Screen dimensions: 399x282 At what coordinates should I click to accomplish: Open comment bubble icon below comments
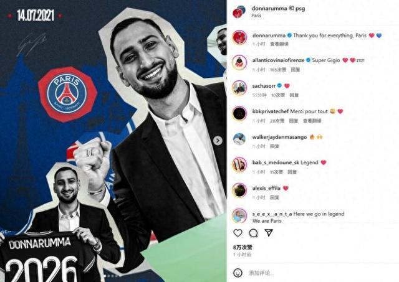[253, 233]
